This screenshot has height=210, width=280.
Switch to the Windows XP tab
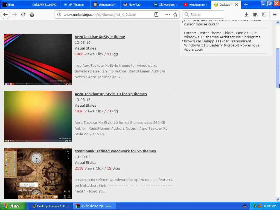(x=105, y=5)
